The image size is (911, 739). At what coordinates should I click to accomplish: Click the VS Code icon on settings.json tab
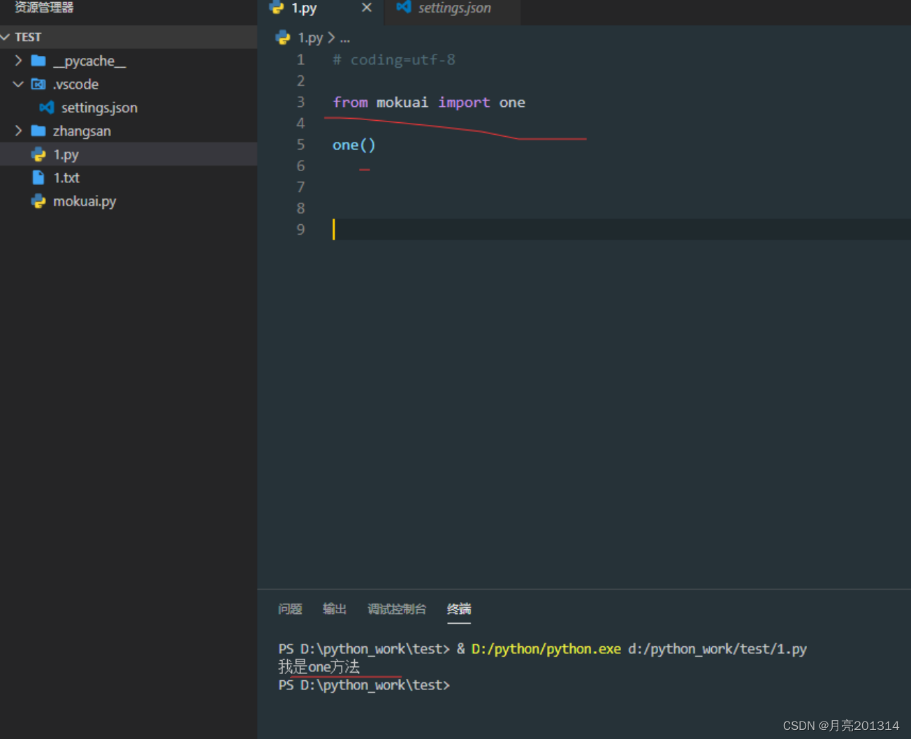pos(404,7)
